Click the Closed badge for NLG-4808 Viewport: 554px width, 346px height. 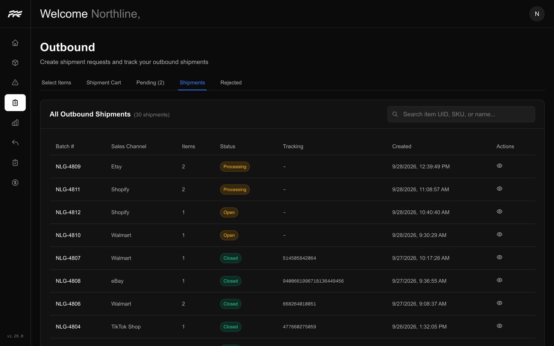click(231, 281)
